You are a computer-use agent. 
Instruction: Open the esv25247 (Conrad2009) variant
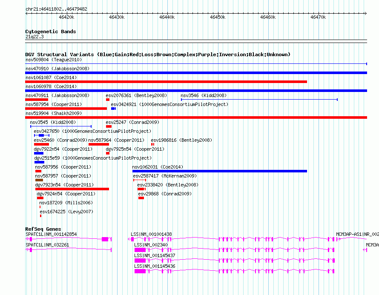pos(132,122)
